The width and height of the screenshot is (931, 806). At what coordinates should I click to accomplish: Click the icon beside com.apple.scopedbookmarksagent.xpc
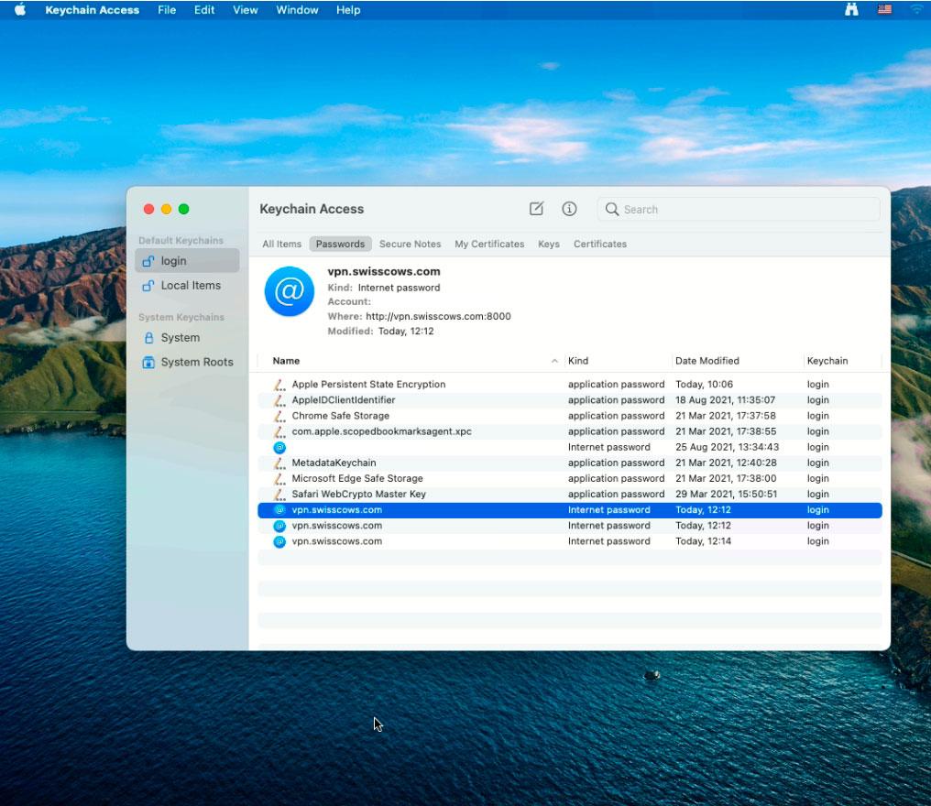[x=279, y=431]
